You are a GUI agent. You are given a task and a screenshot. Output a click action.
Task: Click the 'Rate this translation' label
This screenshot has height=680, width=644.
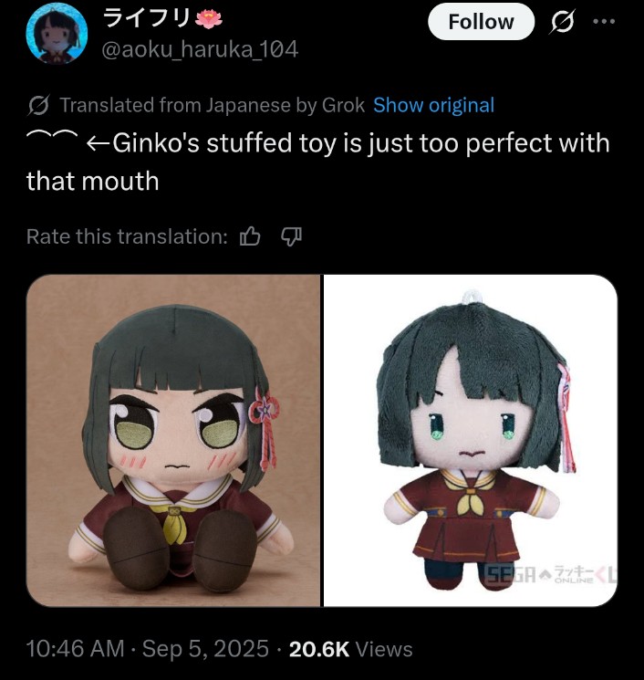pos(127,236)
